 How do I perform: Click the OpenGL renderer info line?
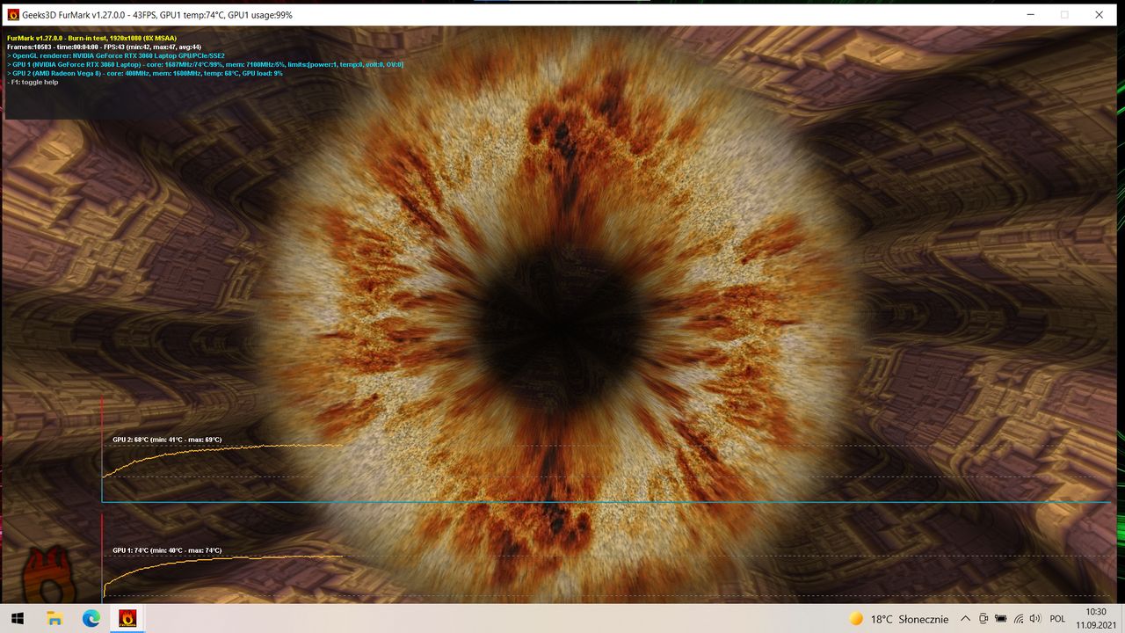(115, 55)
